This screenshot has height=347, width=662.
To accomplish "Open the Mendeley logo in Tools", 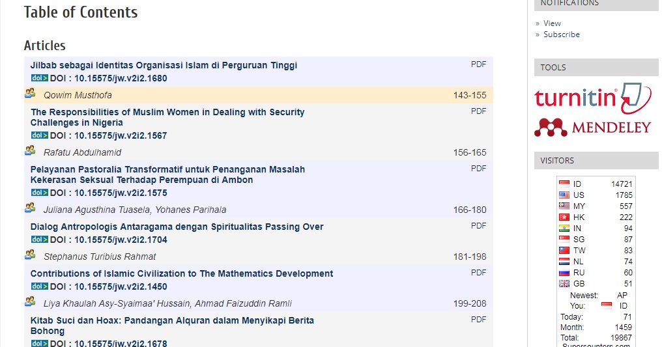I will pos(592,127).
